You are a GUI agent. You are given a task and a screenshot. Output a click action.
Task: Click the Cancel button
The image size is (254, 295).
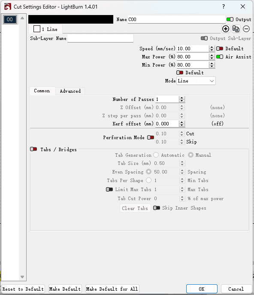tap(236, 289)
